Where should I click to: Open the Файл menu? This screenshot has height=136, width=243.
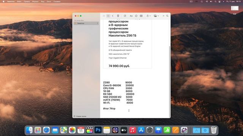pos(19,2)
